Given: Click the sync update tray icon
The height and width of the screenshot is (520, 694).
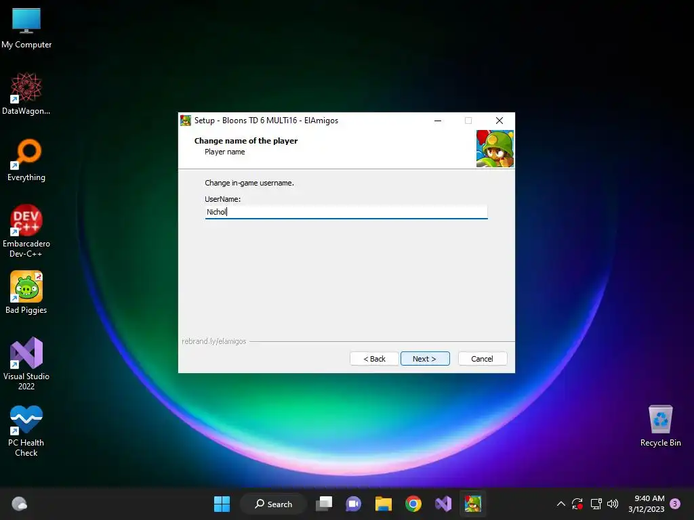Looking at the screenshot, I should tap(577, 504).
